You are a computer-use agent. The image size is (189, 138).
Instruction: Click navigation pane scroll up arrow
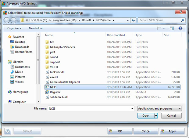38,34
